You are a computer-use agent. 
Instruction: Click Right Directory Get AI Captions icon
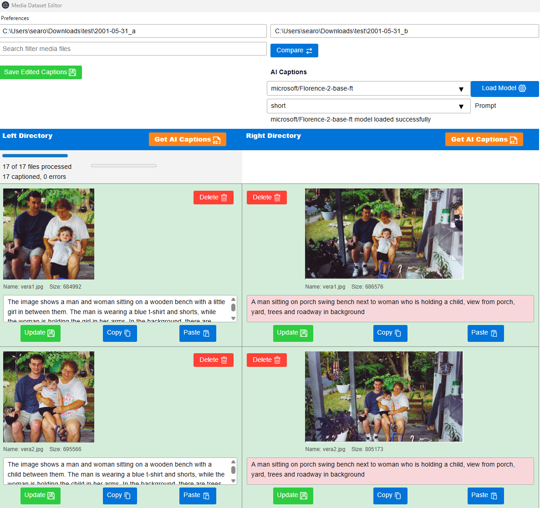point(513,140)
